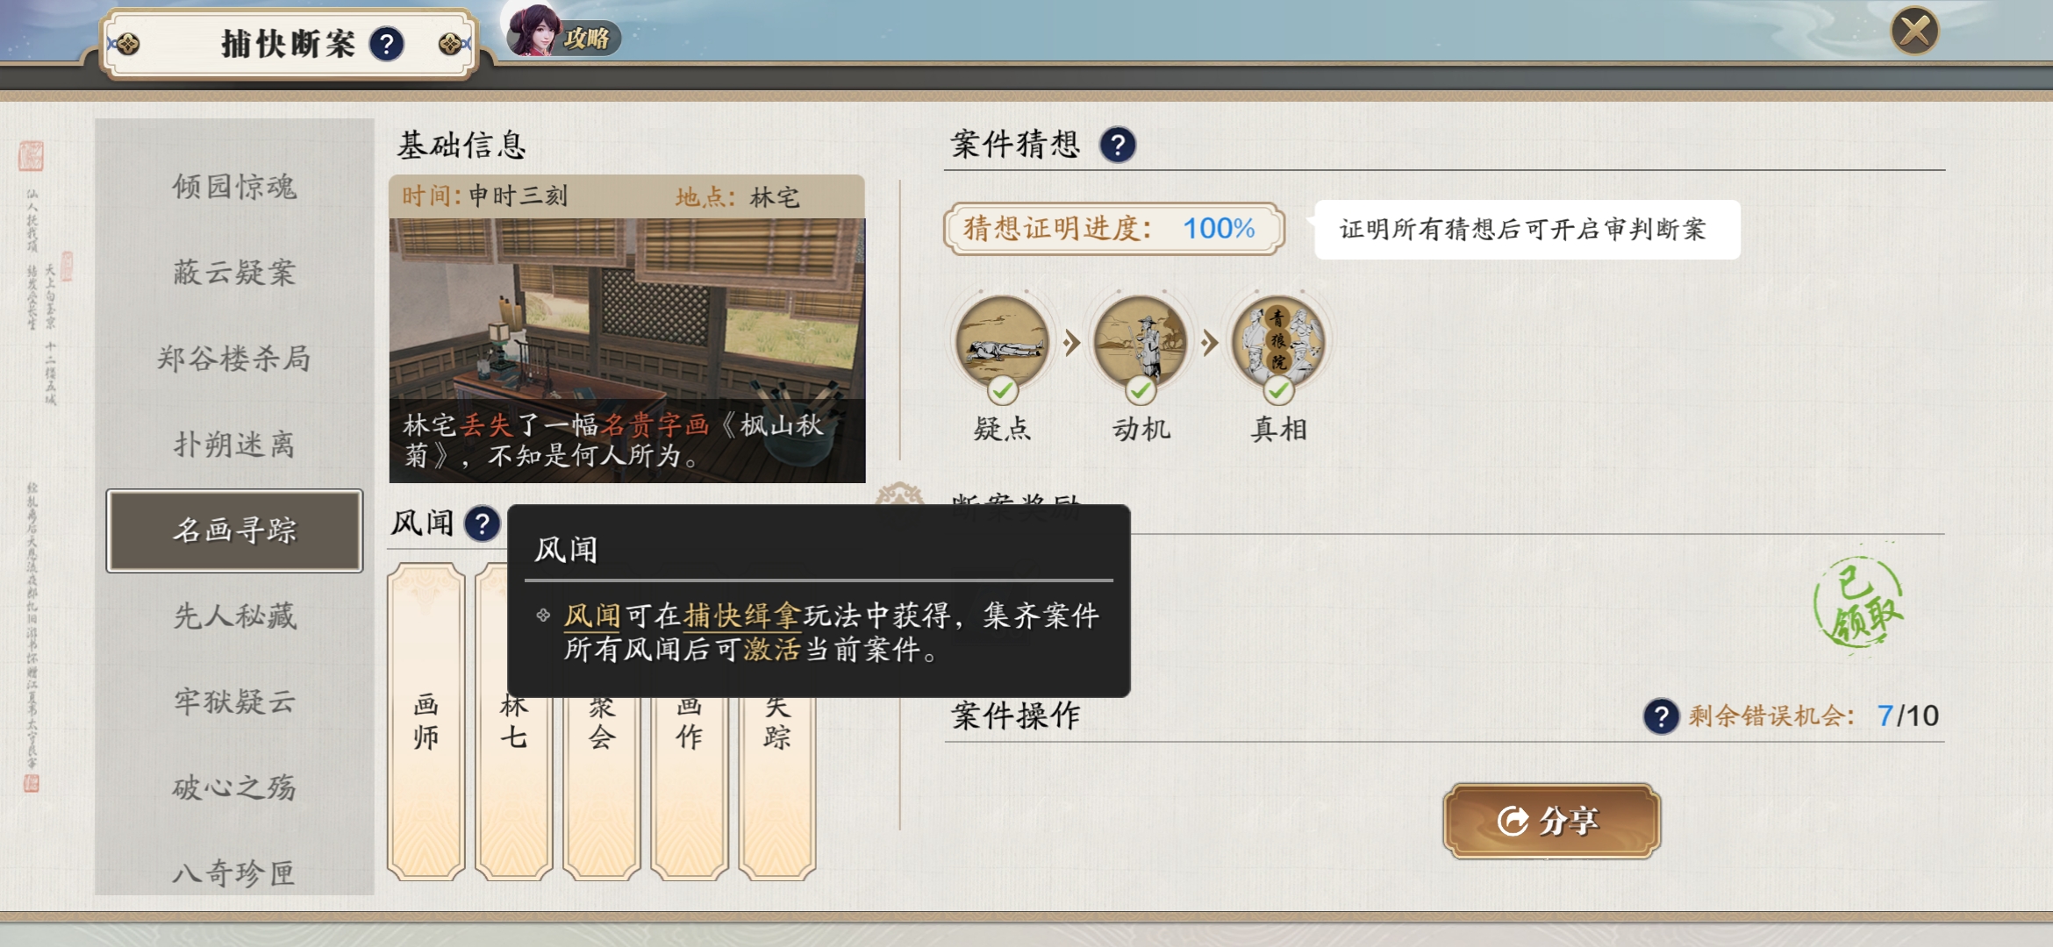Switch to the 倾园惊魂 case
Image resolution: width=2053 pixels, height=947 pixels.
(x=234, y=187)
